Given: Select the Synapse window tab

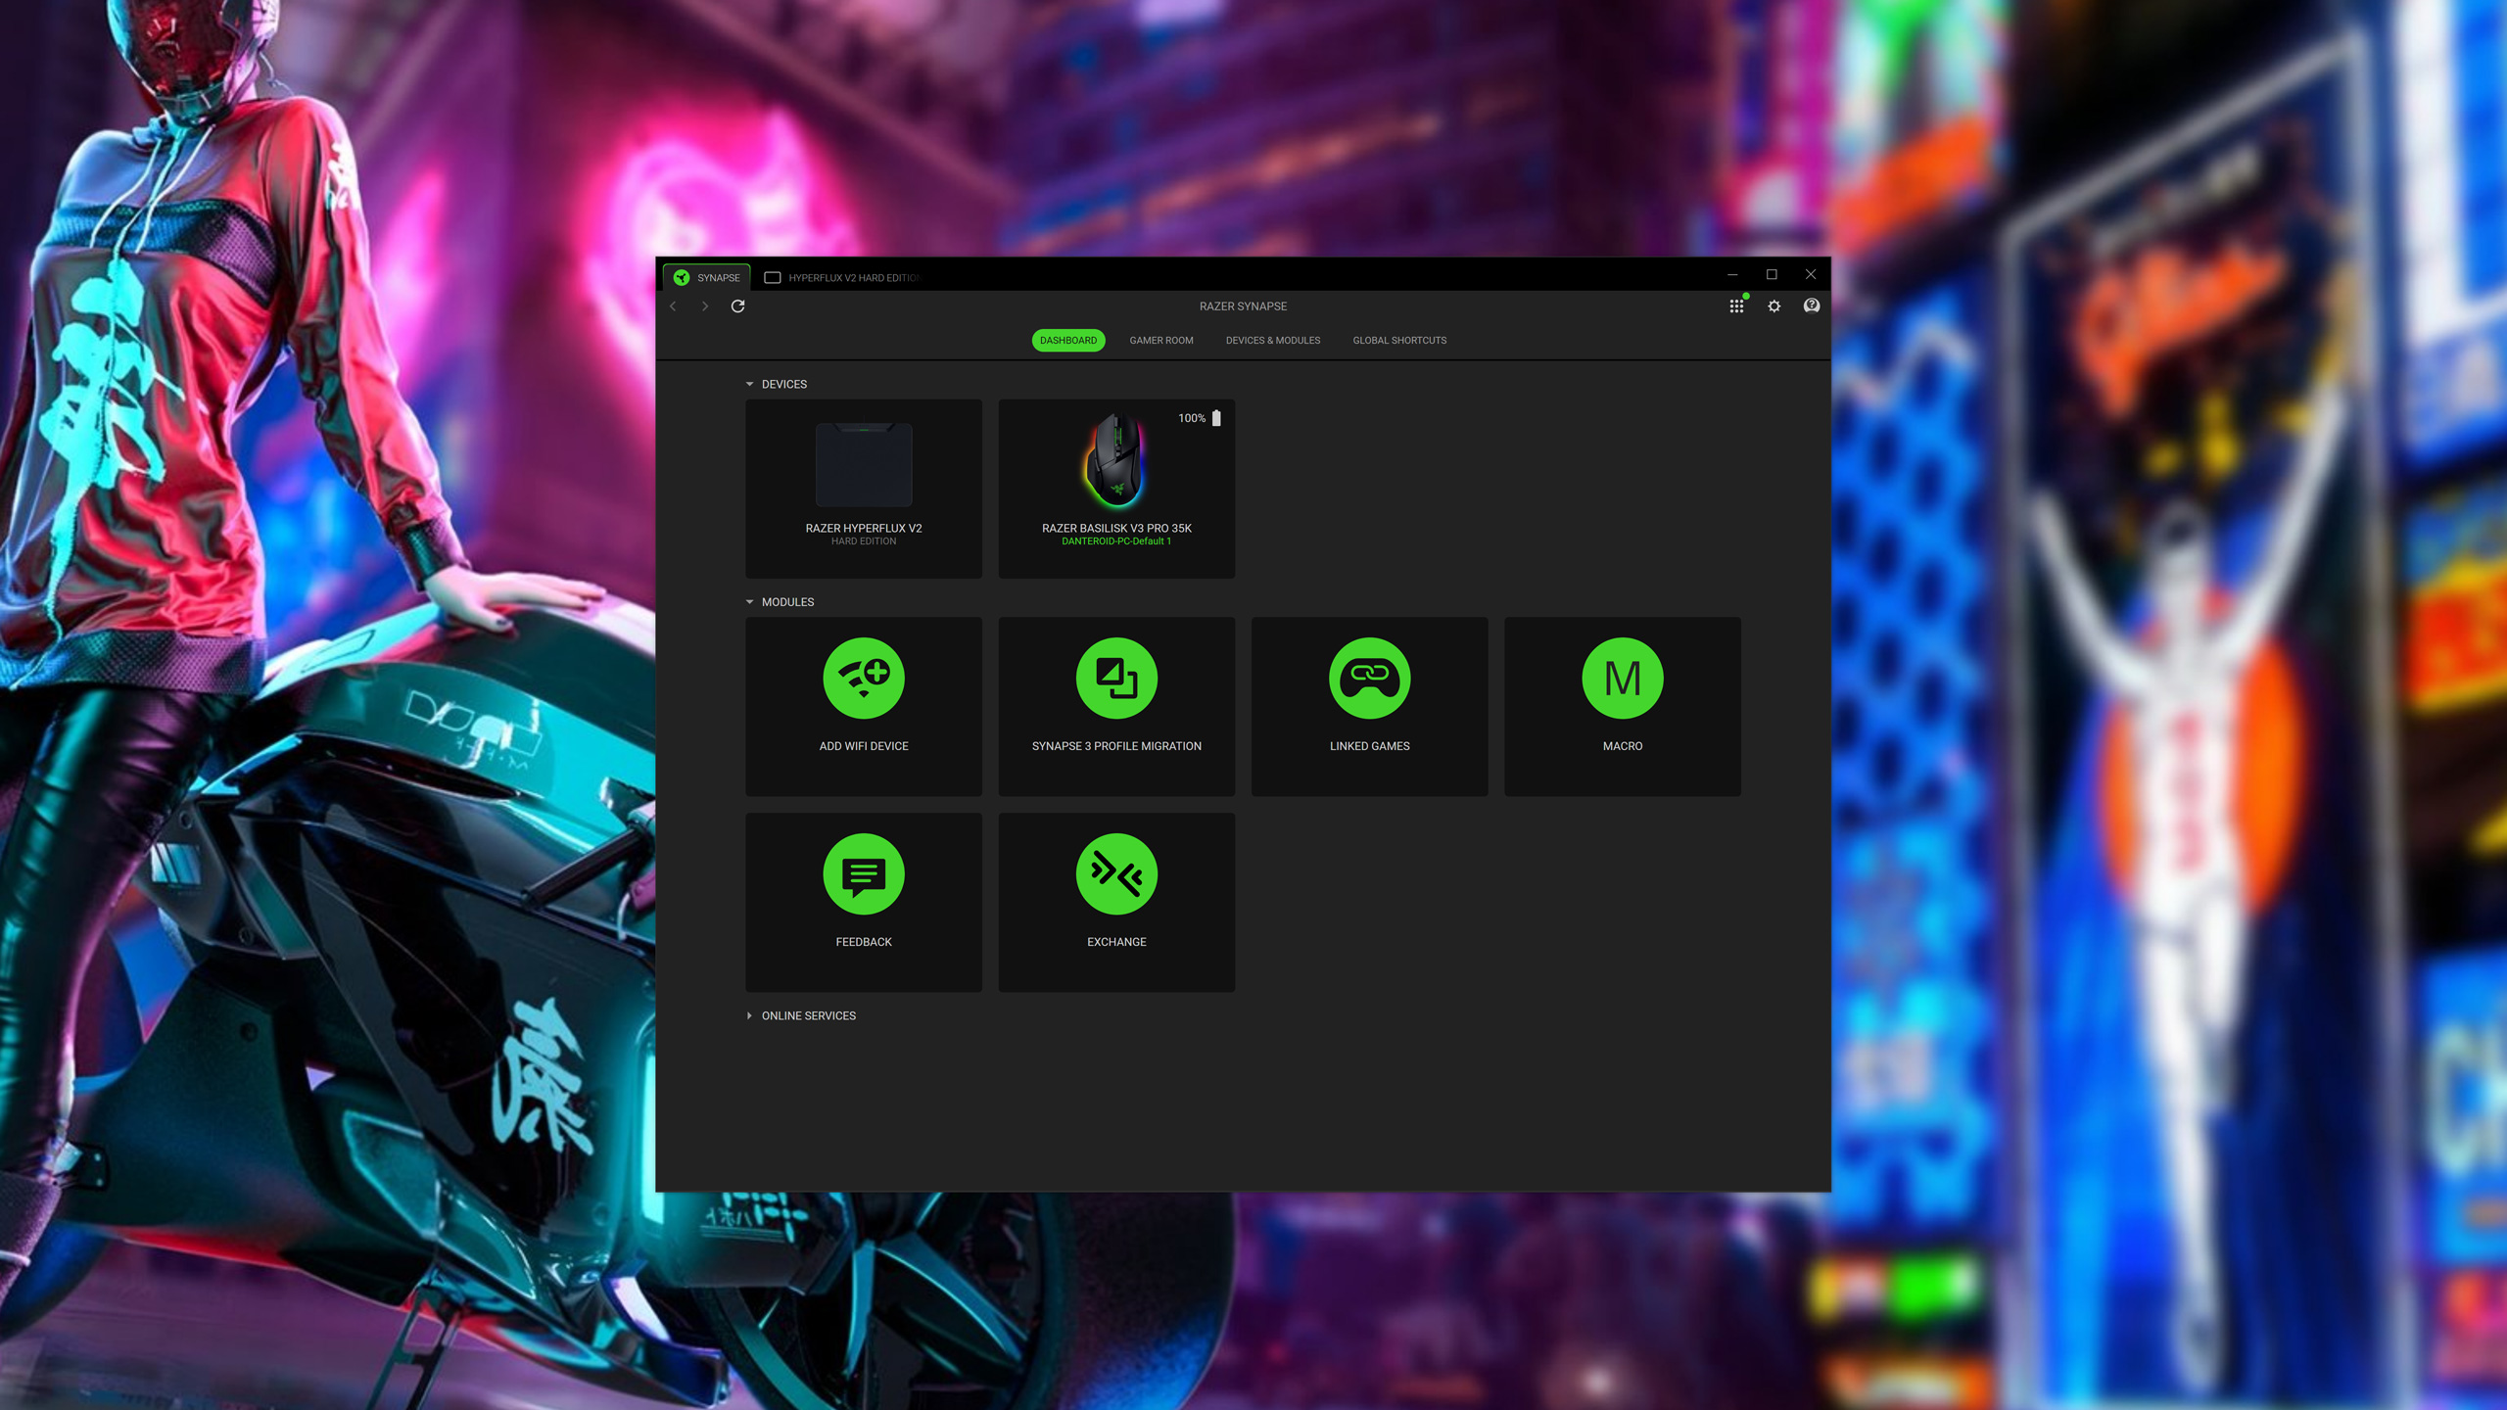Looking at the screenshot, I should point(706,277).
